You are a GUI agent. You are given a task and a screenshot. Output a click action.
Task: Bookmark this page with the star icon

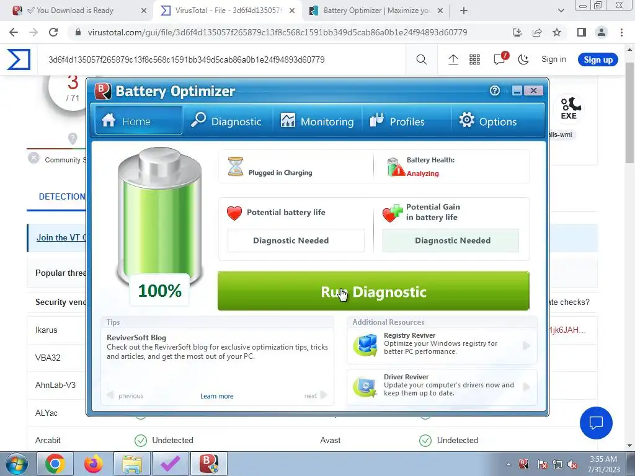[557, 32]
